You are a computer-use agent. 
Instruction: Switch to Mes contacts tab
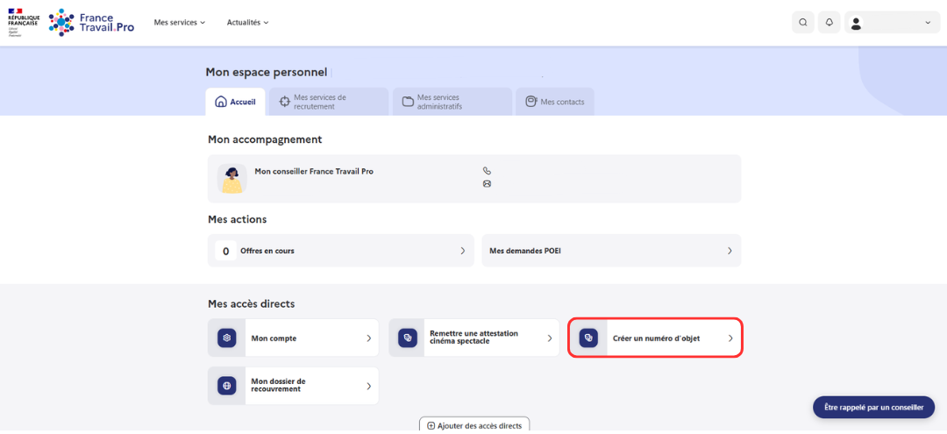tap(555, 102)
